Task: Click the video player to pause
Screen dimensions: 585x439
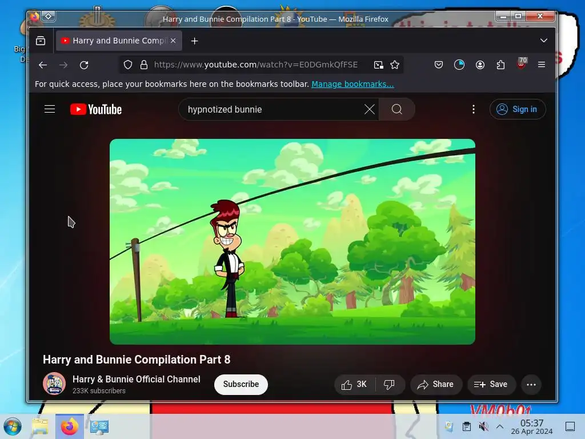Action: click(x=292, y=242)
